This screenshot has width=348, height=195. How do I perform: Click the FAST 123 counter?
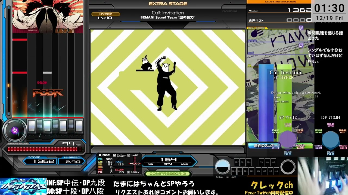coord(119,163)
